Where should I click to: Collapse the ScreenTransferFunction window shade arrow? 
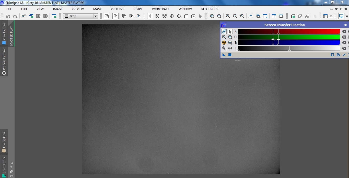coord(345,25)
